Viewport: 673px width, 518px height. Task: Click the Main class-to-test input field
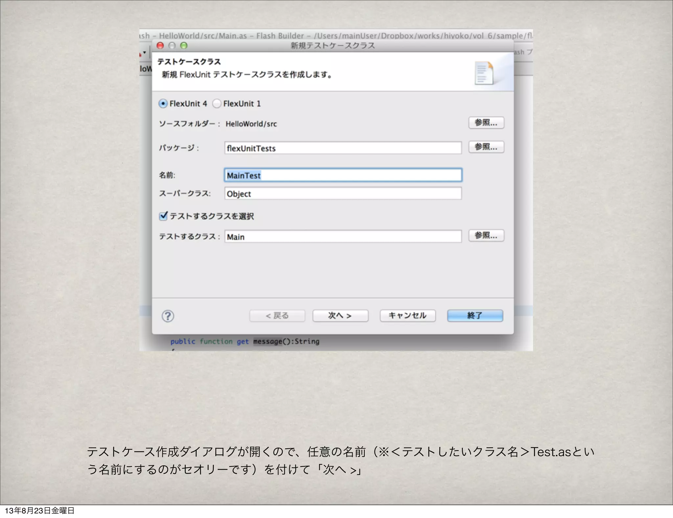tap(343, 237)
